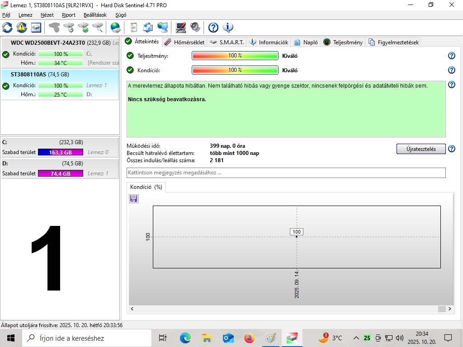Screen dimensions: 463x347
Task: Switch to the Információk tab
Action: (269, 42)
